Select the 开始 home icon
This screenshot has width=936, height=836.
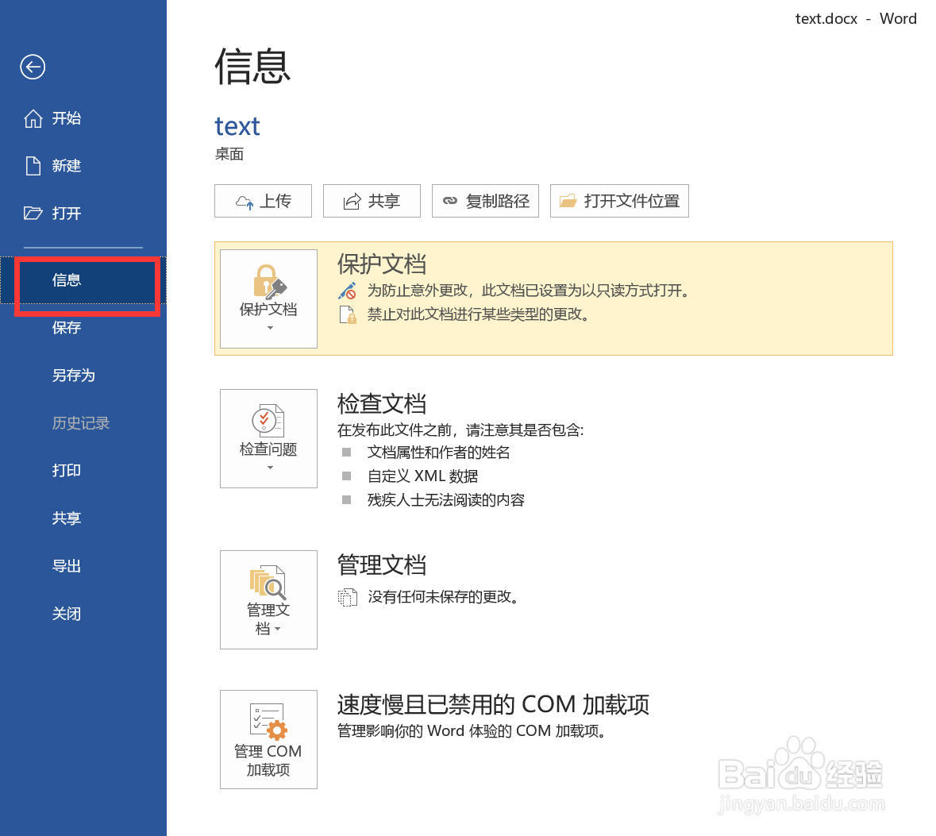point(33,118)
